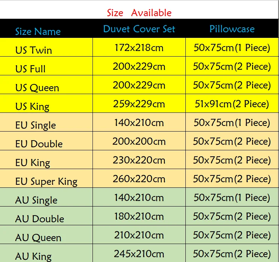Image resolution: width=279 pixels, height=262 pixels.
Task: Select the "AU Single" size name cell
Action: click(x=36, y=200)
